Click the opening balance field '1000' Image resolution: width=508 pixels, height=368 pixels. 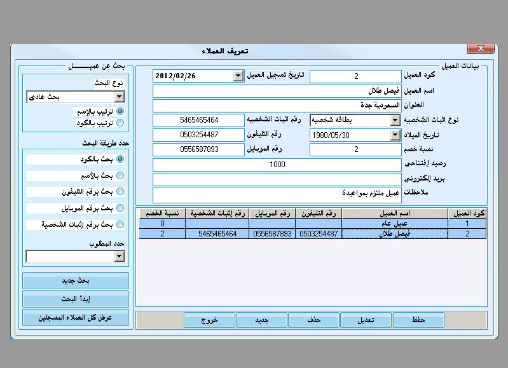click(x=277, y=165)
